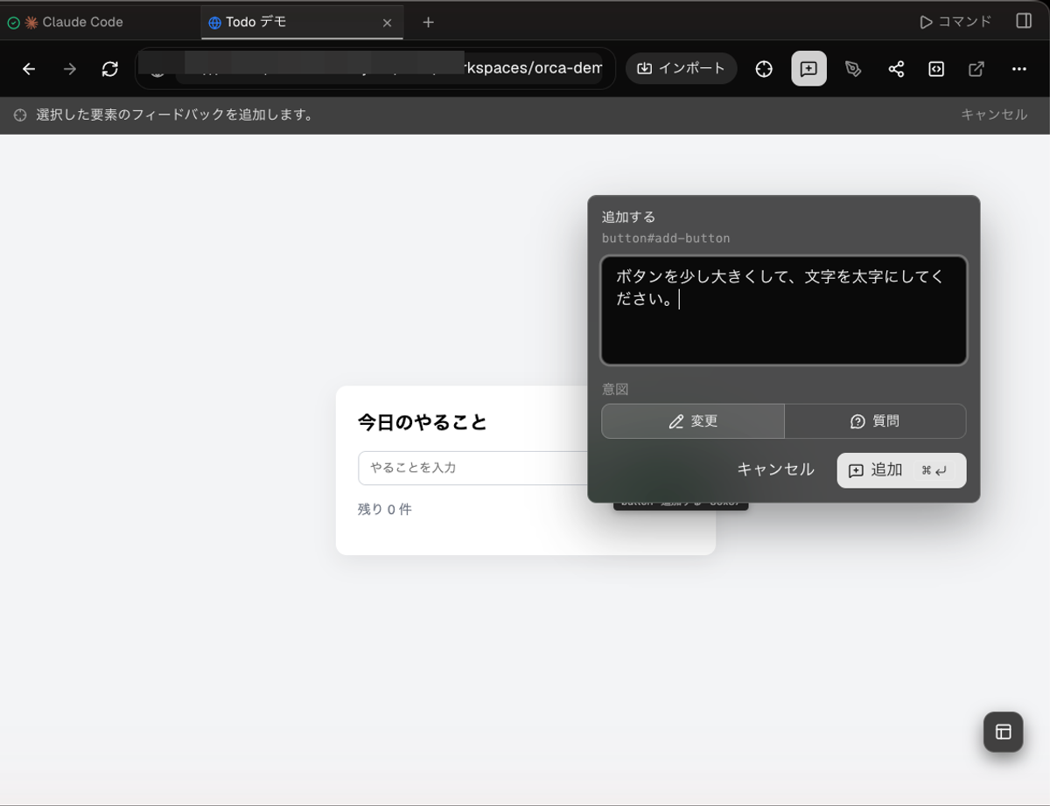This screenshot has height=806, width=1050.
Task: Click the インポート button
Action: point(681,69)
